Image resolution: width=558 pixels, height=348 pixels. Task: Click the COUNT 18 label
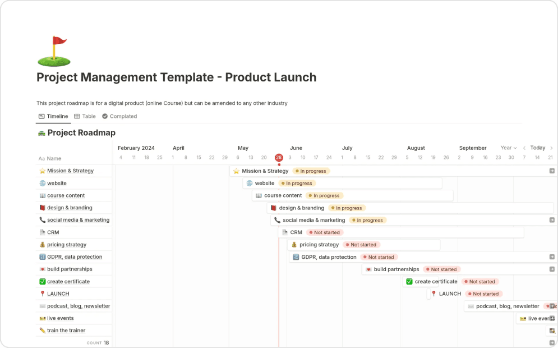[x=98, y=342]
